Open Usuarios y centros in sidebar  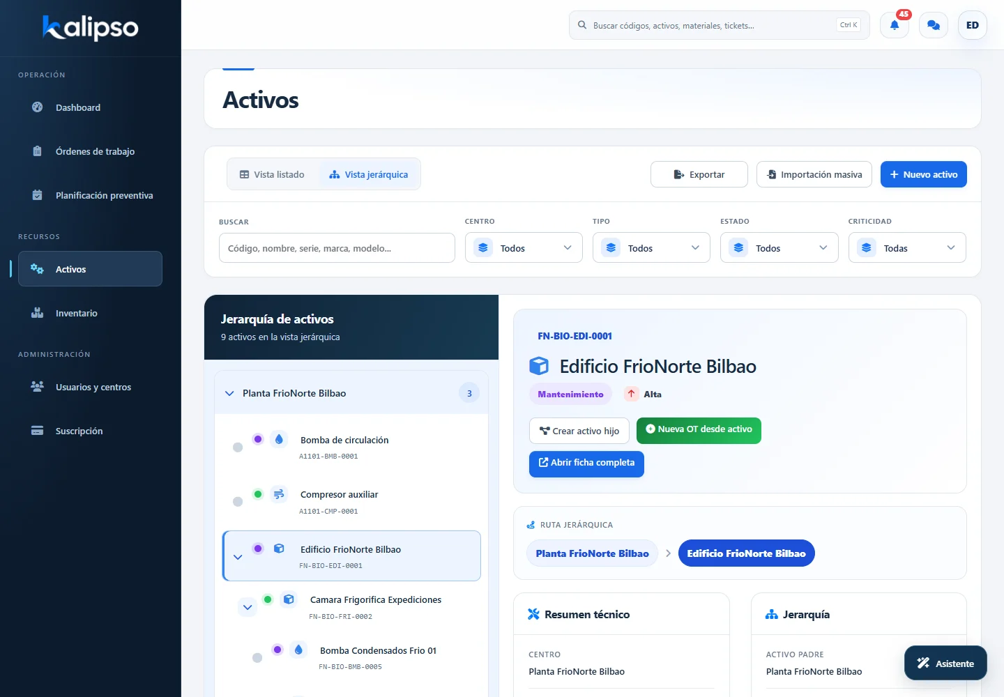coord(90,387)
